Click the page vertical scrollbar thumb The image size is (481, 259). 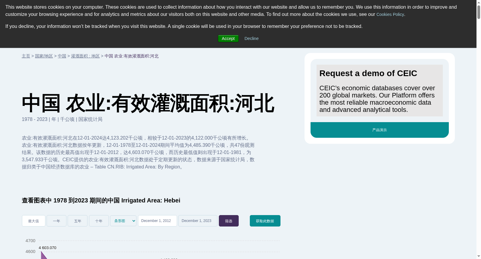(479, 12)
